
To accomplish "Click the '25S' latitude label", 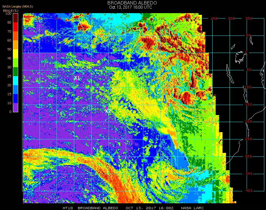I will [249, 139].
